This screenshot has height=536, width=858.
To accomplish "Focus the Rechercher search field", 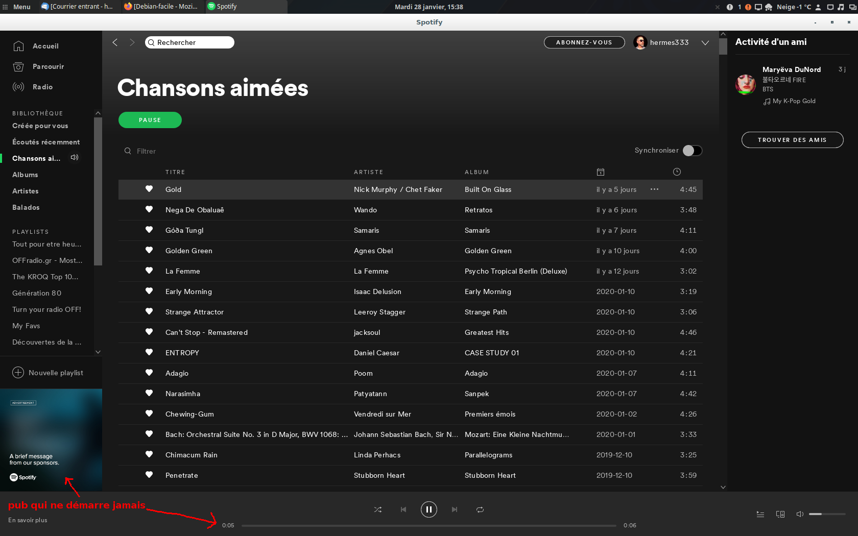I will (x=189, y=42).
